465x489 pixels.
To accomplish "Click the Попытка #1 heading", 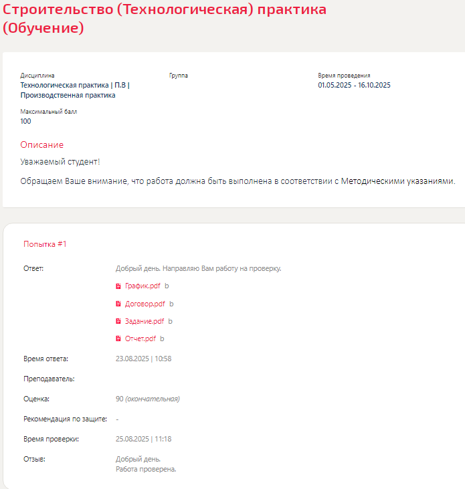I will point(45,244).
